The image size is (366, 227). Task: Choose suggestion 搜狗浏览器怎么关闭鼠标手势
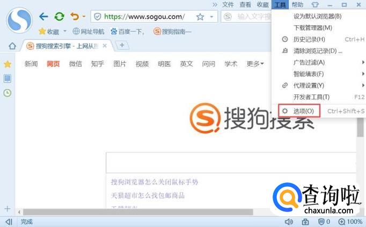tap(155, 182)
